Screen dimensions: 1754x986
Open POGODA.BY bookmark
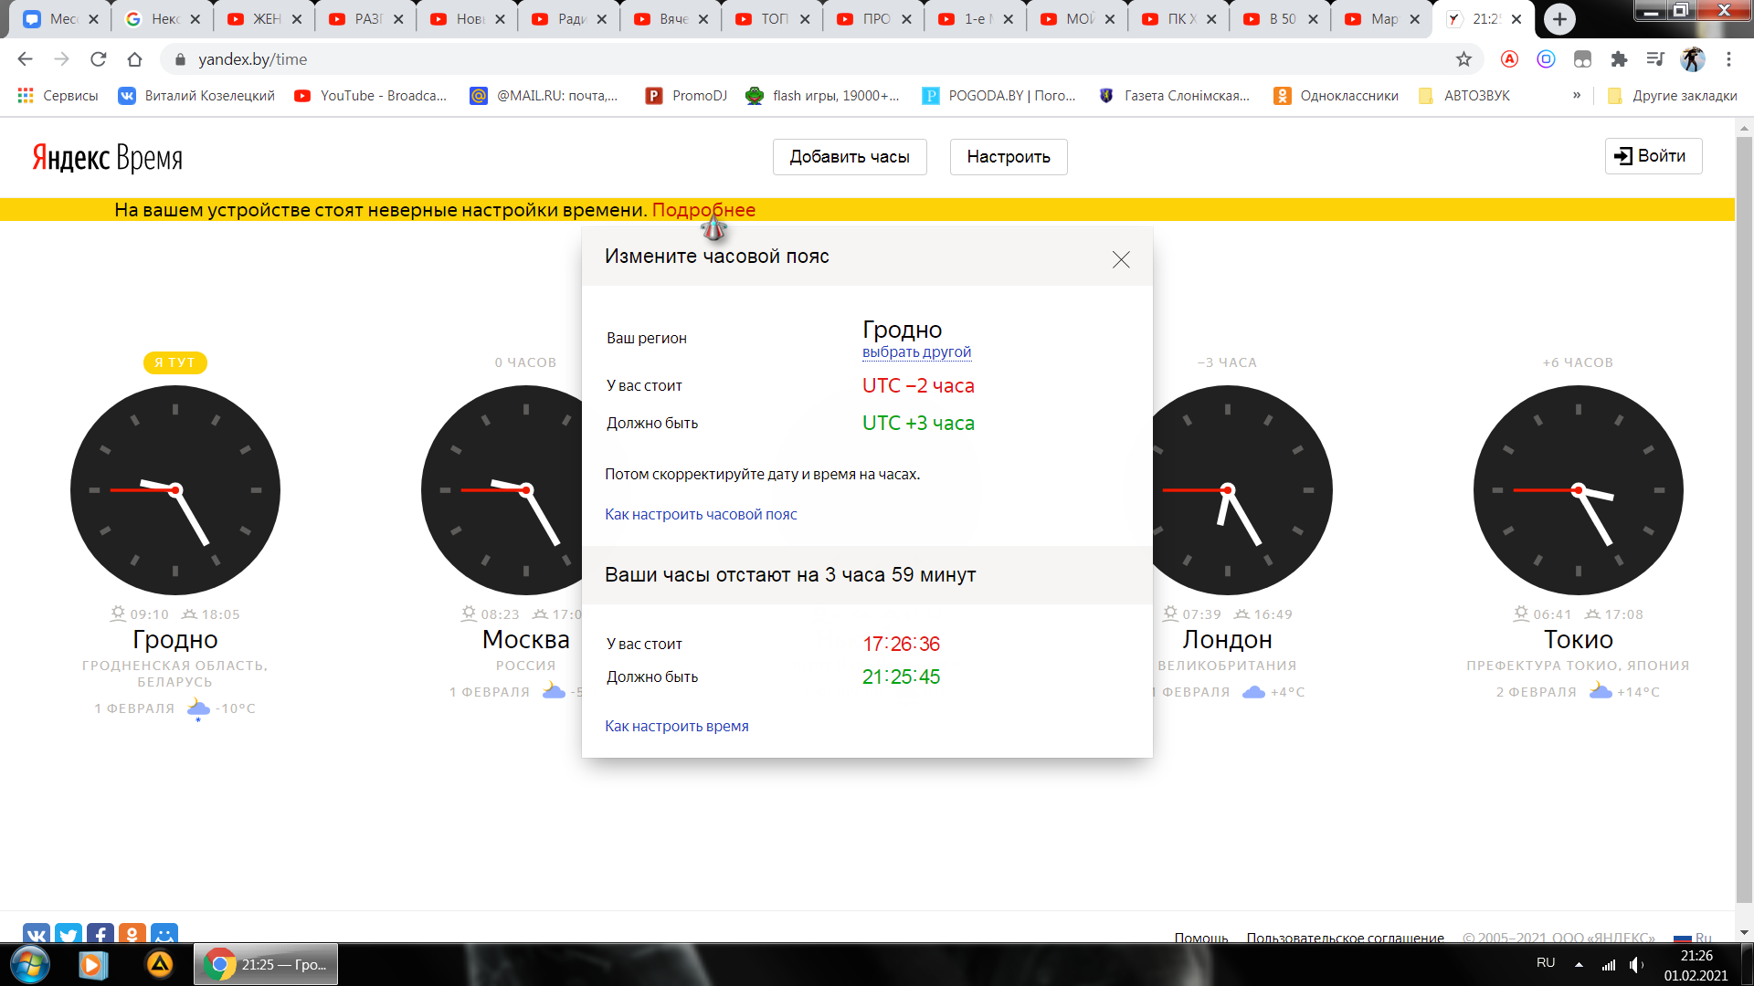[x=999, y=96]
